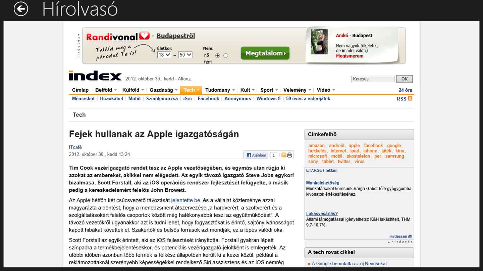The image size is (483, 271).
Task: Click the okostelefon tag
Action: pyautogui.click(x=358, y=156)
